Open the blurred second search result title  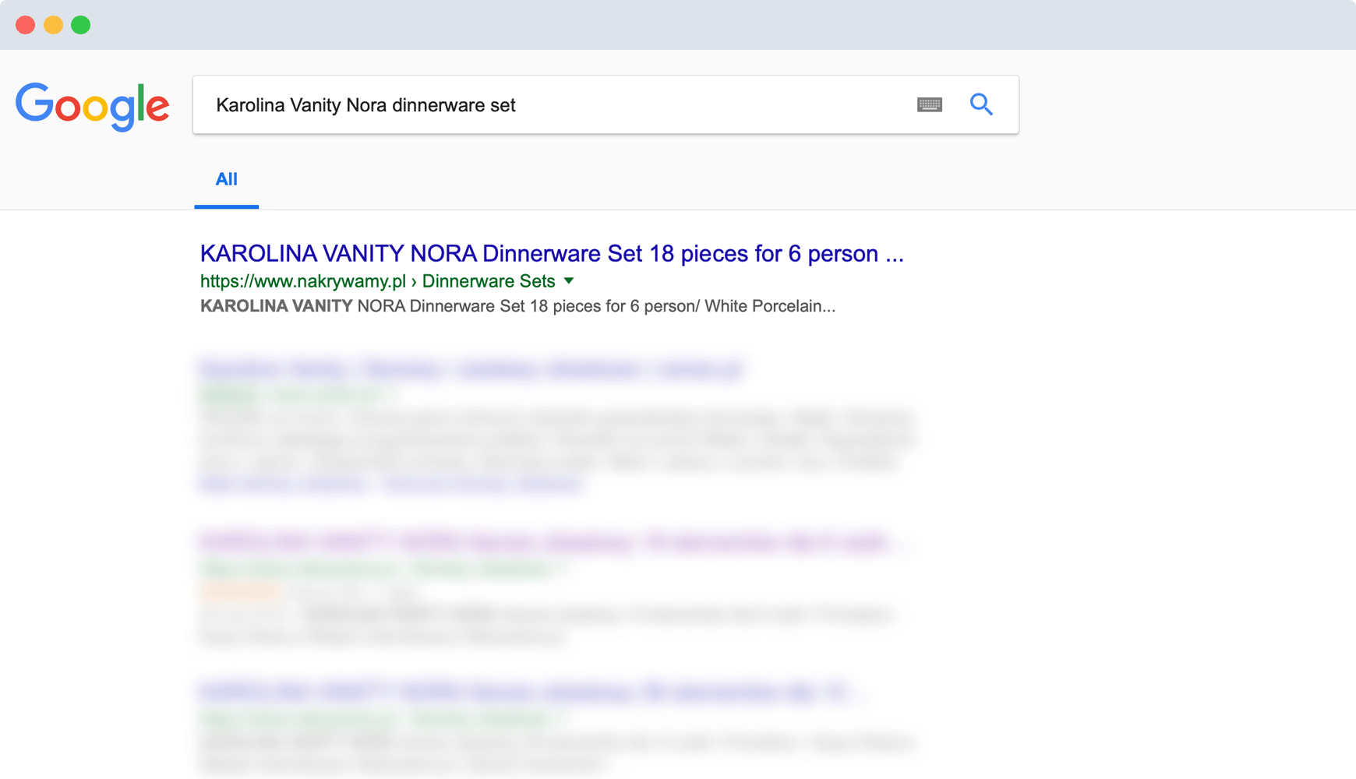click(x=471, y=368)
